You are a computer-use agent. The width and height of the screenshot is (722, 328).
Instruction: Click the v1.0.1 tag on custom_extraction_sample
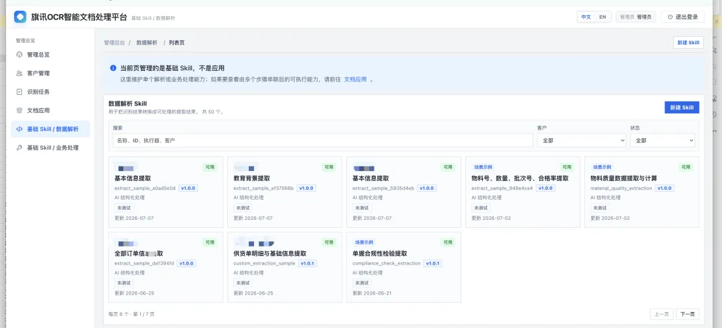coord(308,264)
